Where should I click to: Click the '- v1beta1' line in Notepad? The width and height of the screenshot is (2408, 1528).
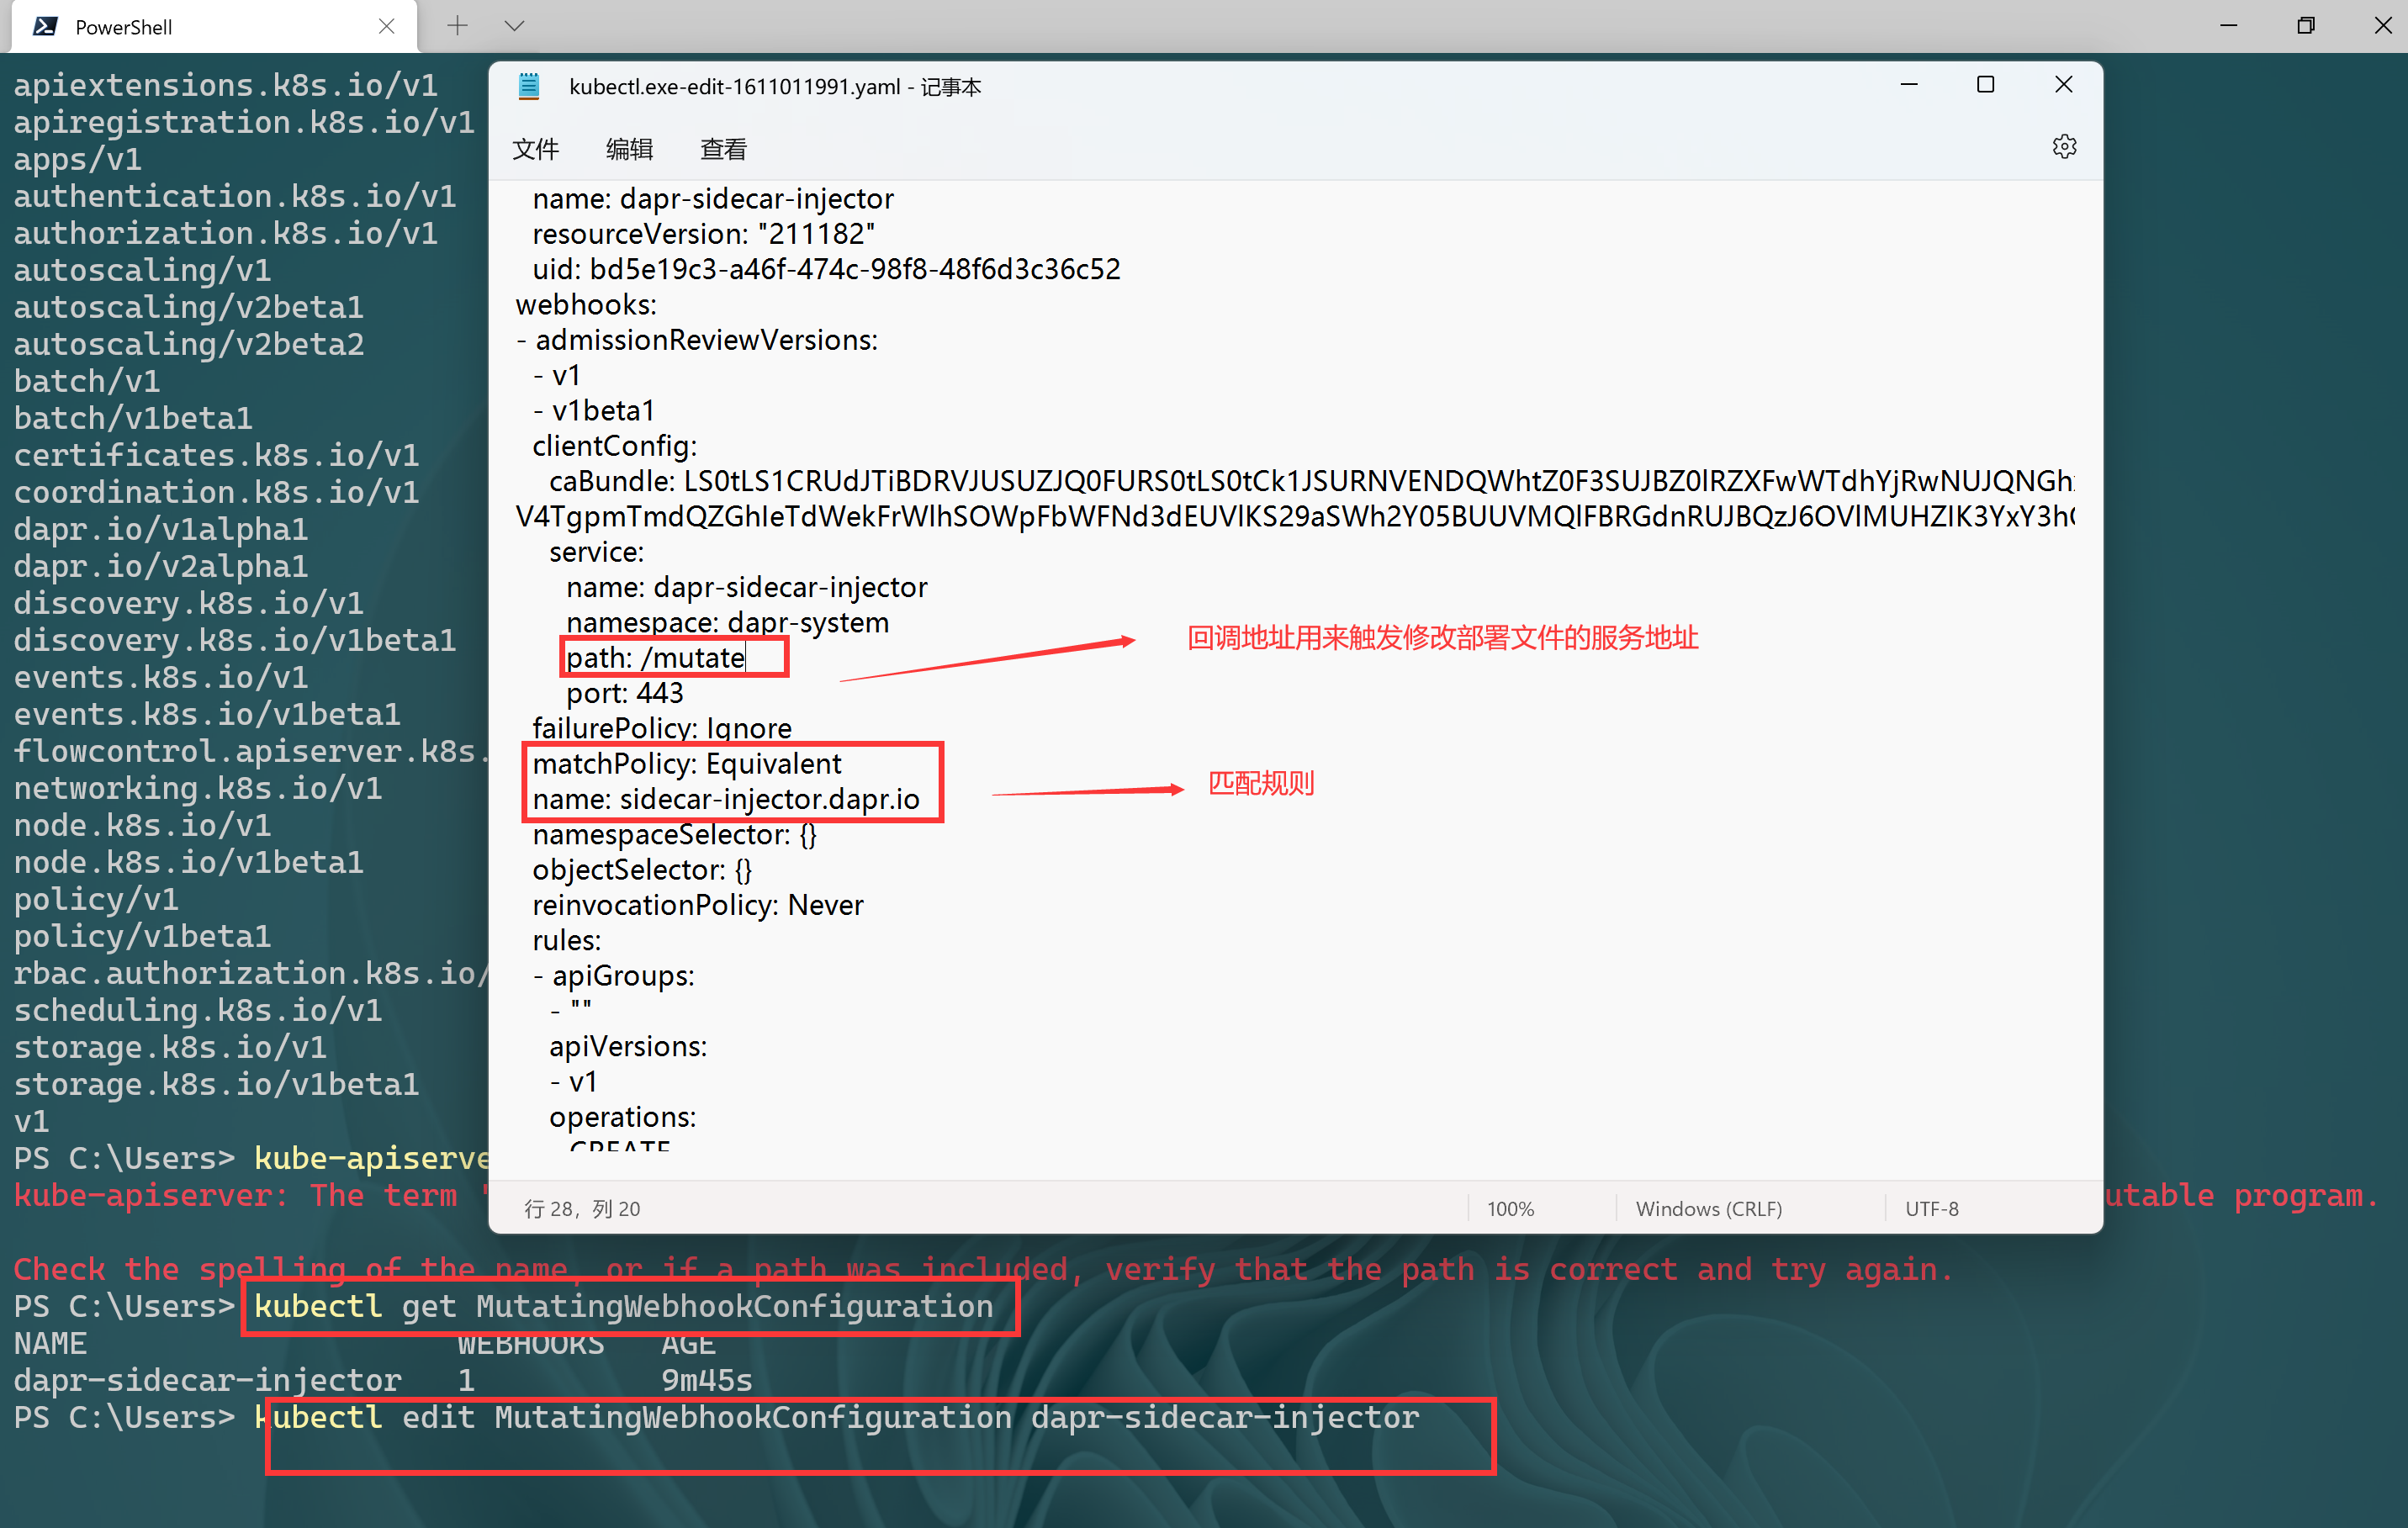tap(593, 410)
